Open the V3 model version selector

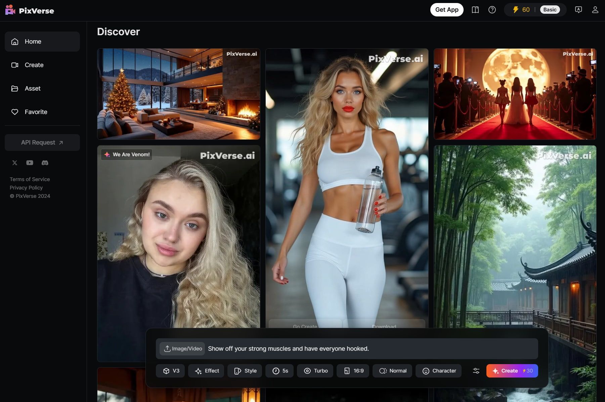(170, 371)
